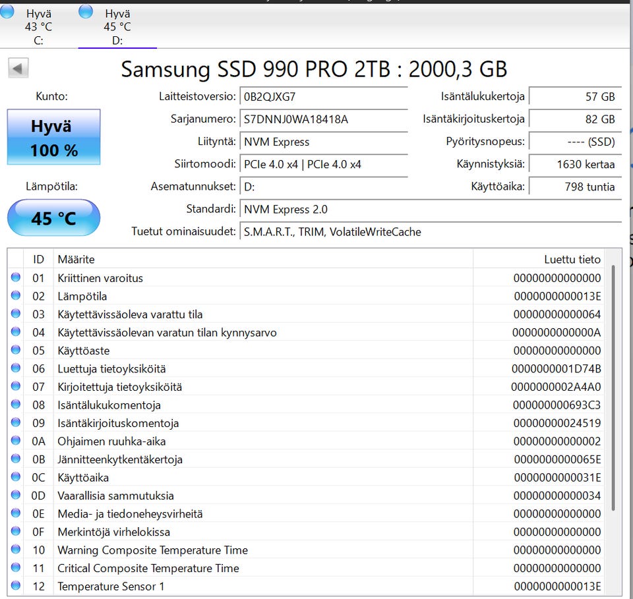The width and height of the screenshot is (633, 599).
Task: Click the Laitteistoversio firmware field
Action: click(x=323, y=97)
